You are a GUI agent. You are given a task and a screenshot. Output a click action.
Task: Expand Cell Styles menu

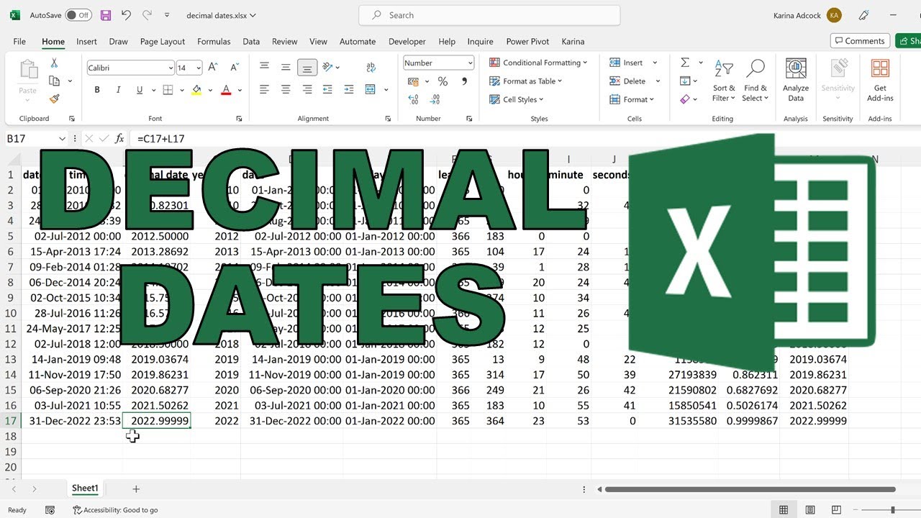[517, 99]
